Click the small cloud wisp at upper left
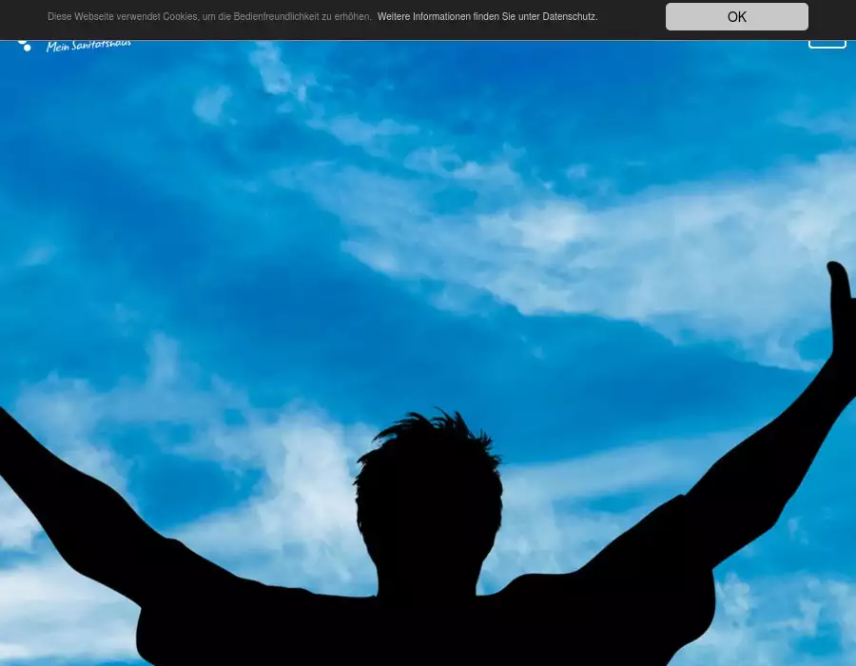This screenshot has height=666, width=856. tap(211, 103)
